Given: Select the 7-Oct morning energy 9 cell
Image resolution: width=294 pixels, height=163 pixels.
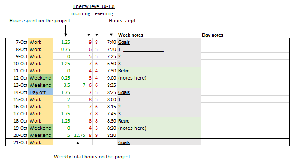Looking at the screenshot, I should coord(89,42).
